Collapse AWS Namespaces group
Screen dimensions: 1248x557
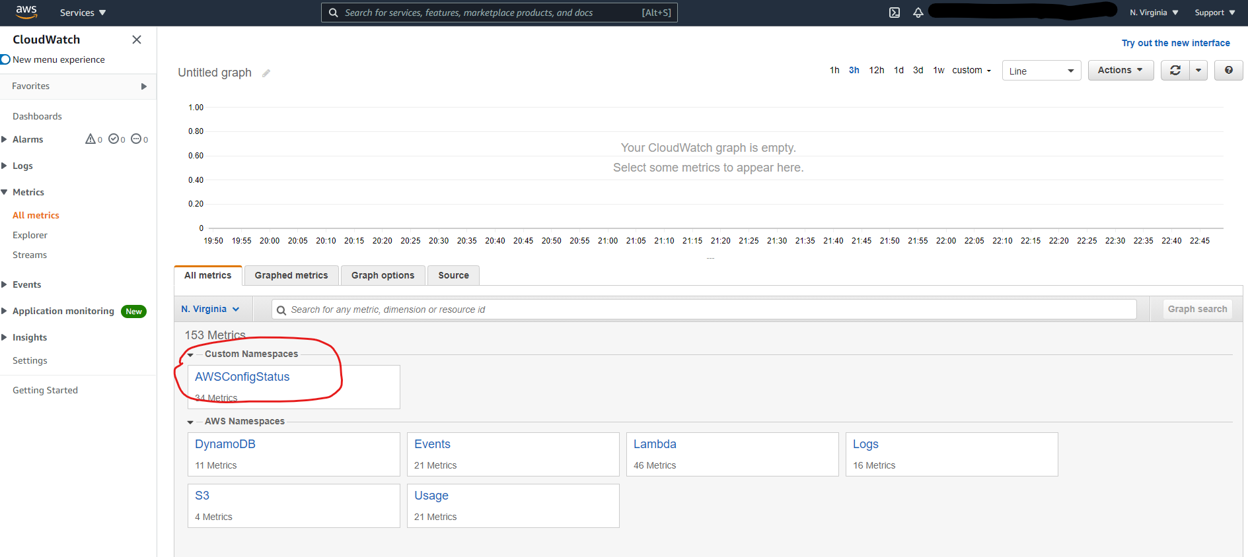click(190, 422)
